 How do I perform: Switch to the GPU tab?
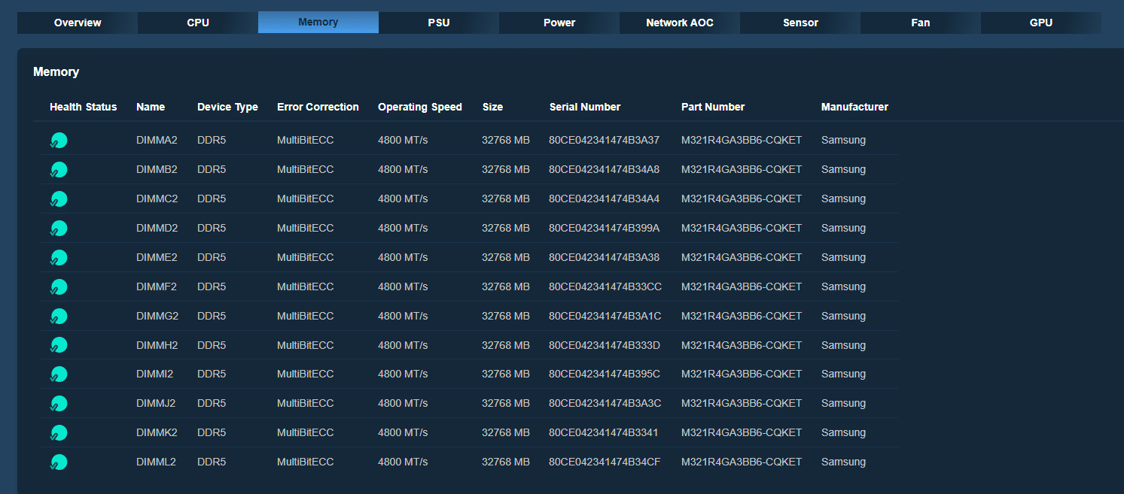[1041, 23]
